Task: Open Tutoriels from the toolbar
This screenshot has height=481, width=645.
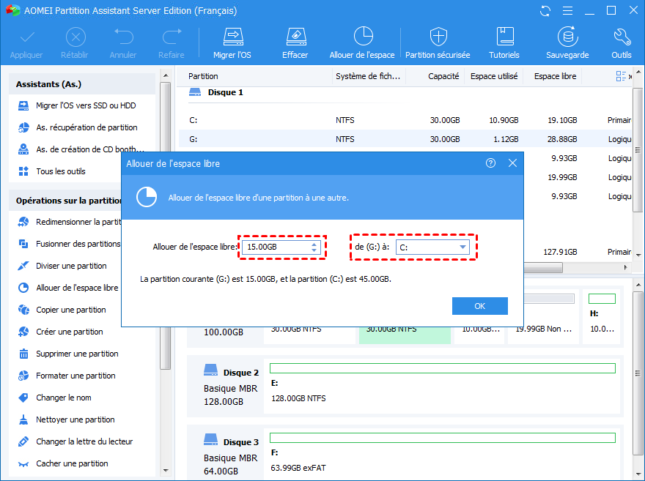Action: [504, 42]
